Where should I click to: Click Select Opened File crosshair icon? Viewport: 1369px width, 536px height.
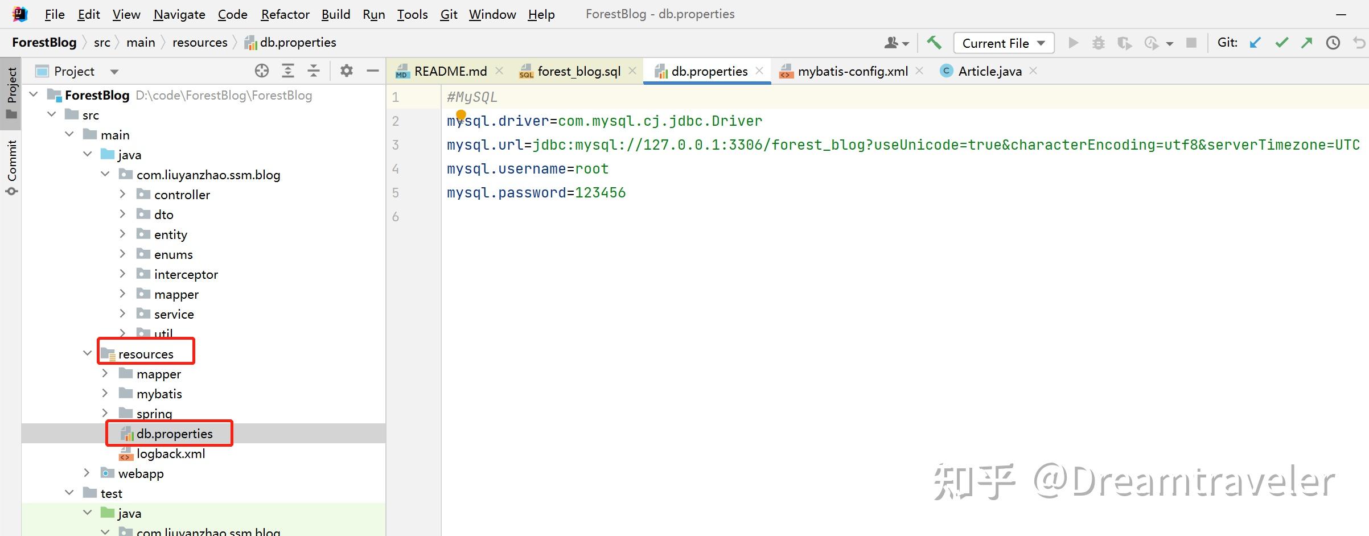click(x=262, y=71)
